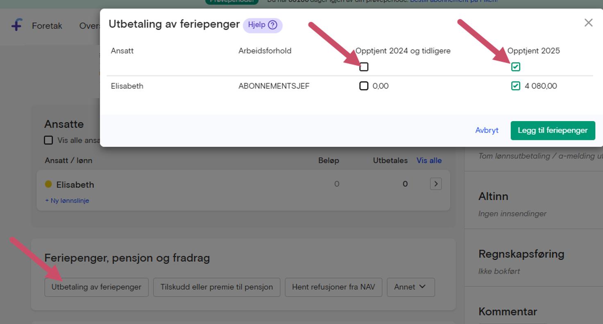The width and height of the screenshot is (603, 324).
Task: Click Avbryt to cancel the dialog
Action: 487,130
